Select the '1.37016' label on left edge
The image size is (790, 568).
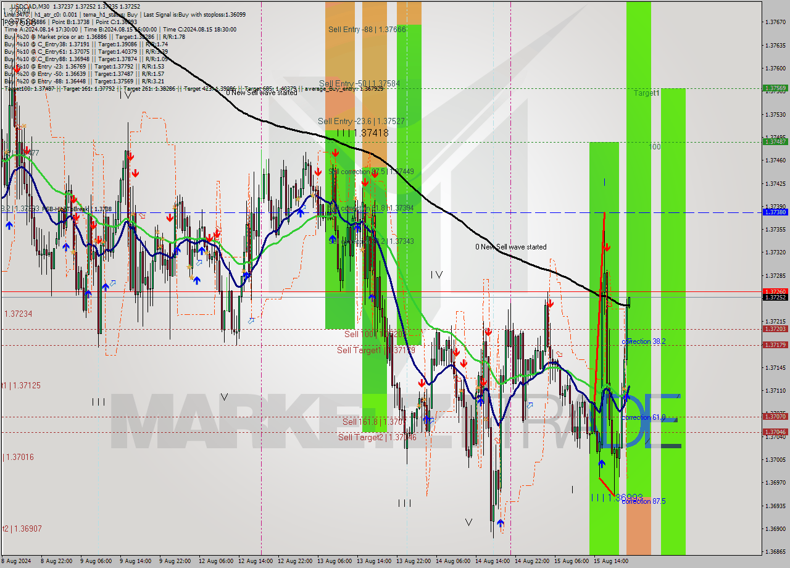[19, 457]
